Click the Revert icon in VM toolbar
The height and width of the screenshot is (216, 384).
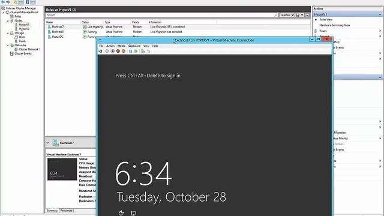coord(148,51)
